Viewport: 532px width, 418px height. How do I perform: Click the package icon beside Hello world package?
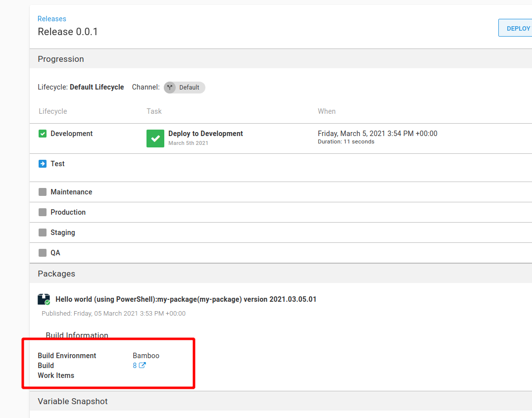tap(43, 298)
